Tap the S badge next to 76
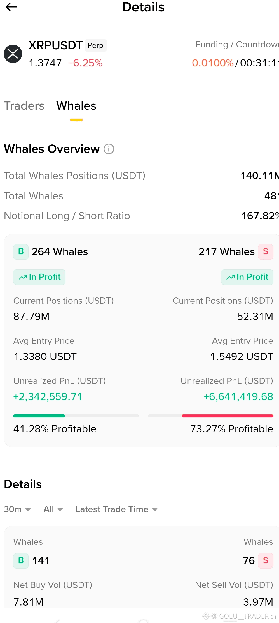Screen dimensions: 279x623 click(x=266, y=561)
